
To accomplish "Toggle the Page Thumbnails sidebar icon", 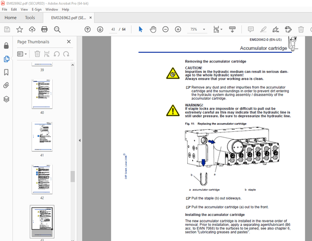I will (x=7, y=59).
